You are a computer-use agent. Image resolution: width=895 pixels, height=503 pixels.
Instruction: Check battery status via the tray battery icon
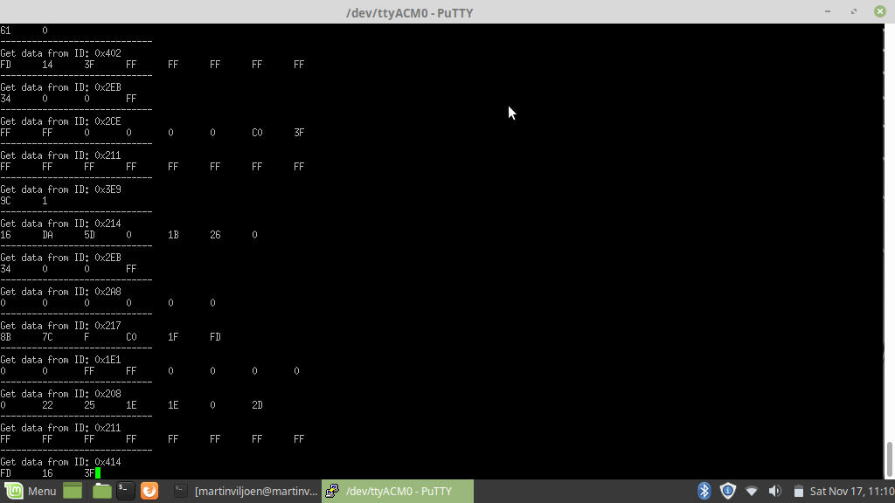click(799, 491)
